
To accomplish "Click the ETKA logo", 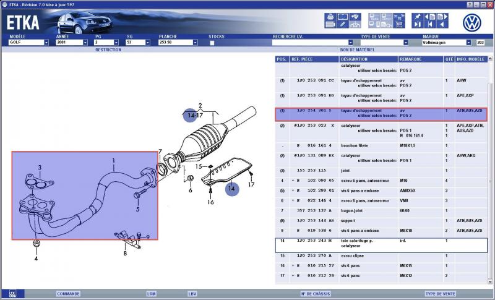I will [23, 23].
